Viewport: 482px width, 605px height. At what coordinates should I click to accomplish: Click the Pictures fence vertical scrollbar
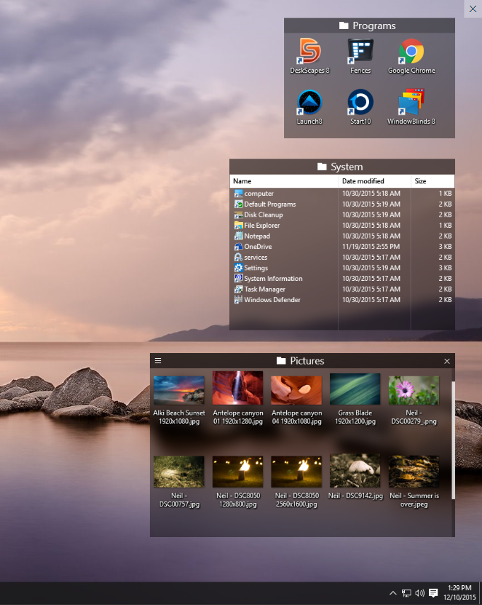coord(453,440)
